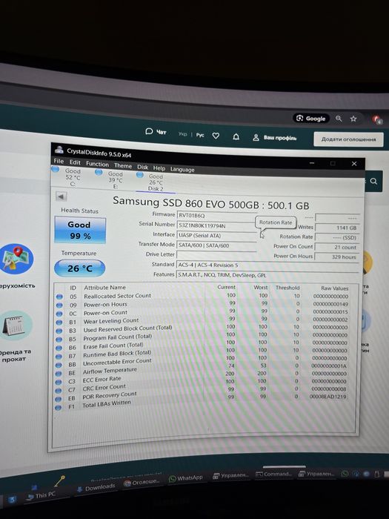Open Ваш профіль on the website
389x519 pixels.
click(x=275, y=138)
